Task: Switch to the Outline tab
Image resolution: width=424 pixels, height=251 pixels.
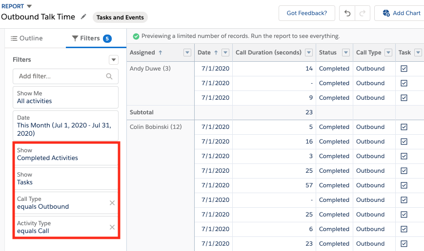Action: pyautogui.click(x=27, y=38)
